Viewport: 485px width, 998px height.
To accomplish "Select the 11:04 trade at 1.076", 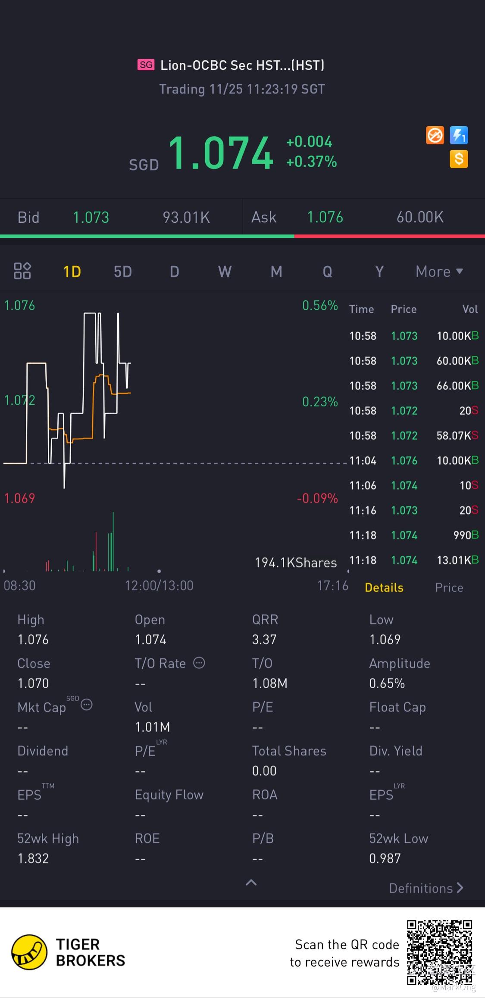I will 414,460.
